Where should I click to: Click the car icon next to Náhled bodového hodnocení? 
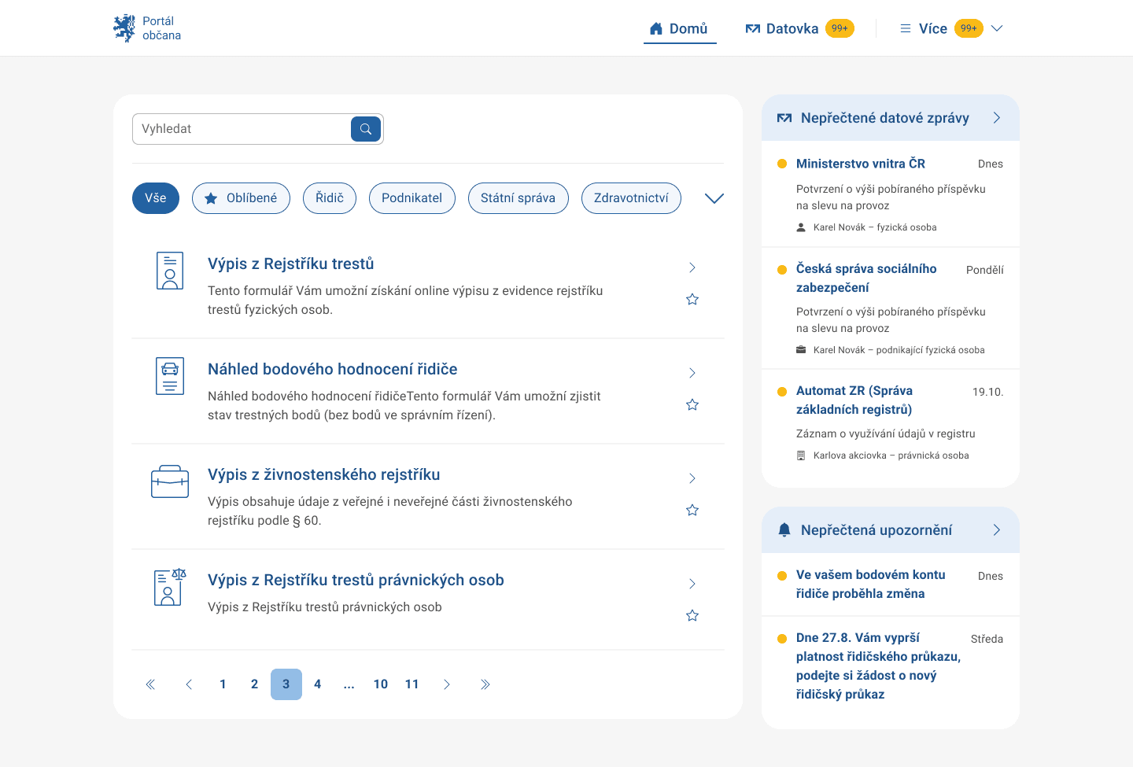169,375
